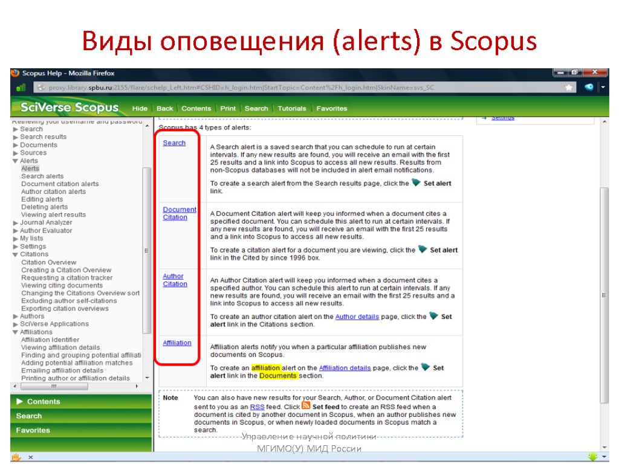Image resolution: width=619 pixels, height=464 pixels.
Task: Open the Citation Overview topic
Action: click(48, 262)
